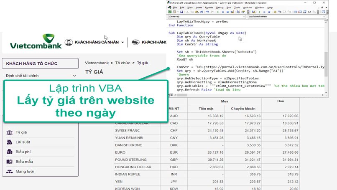Screen dimensions: 337x190
Task: Open the Edit menu in VBA editor
Action: click(182, 8)
